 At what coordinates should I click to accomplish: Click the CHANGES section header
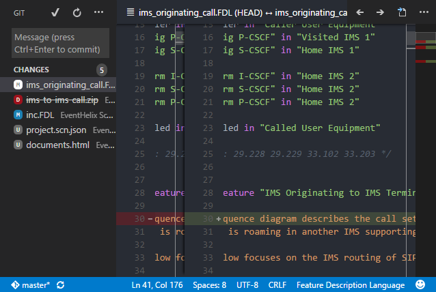(31, 70)
